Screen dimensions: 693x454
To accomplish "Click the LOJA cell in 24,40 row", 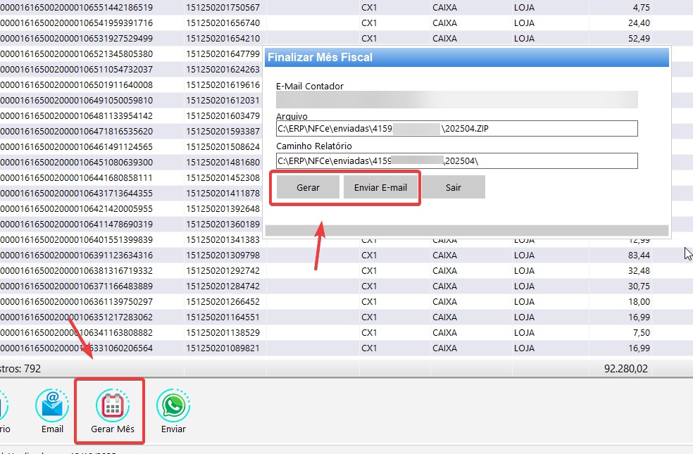I will [524, 23].
